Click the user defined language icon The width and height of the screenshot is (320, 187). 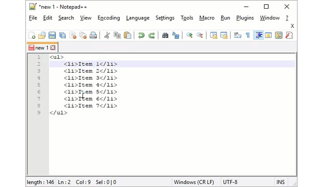click(x=268, y=35)
